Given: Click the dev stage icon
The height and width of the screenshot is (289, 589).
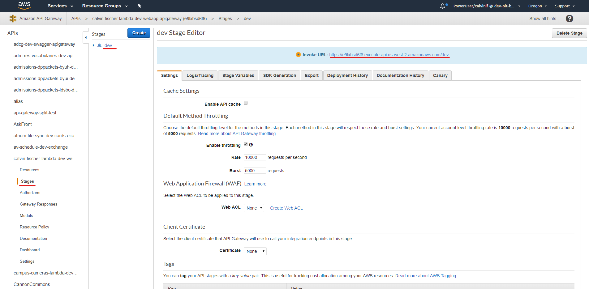Looking at the screenshot, I should 99,45.
